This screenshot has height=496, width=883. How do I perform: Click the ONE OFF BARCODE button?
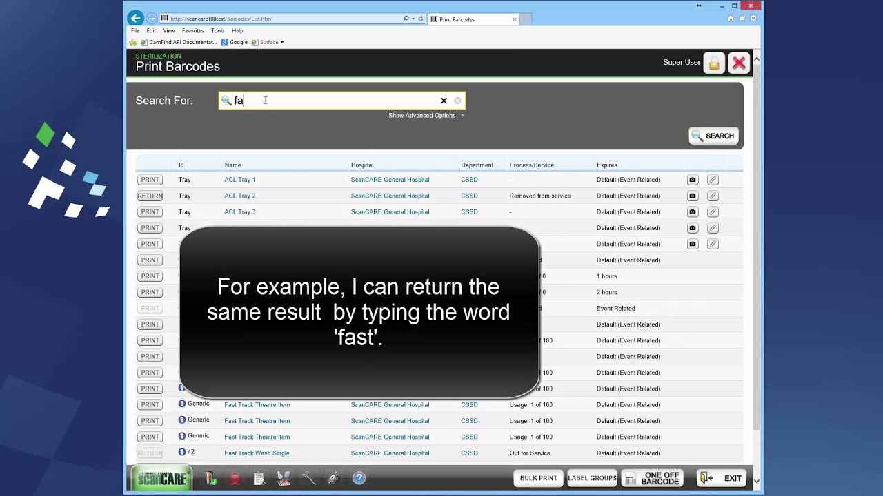[x=653, y=478]
